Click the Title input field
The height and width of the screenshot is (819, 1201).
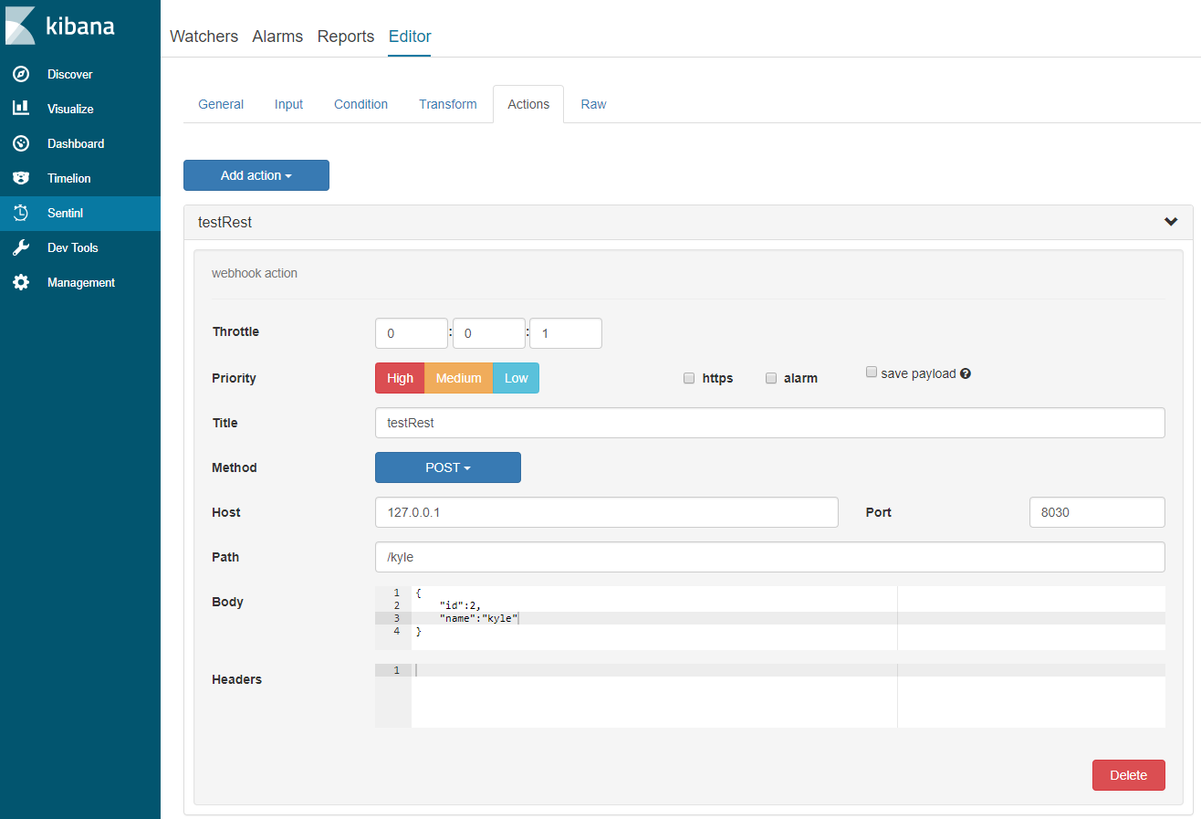click(770, 423)
